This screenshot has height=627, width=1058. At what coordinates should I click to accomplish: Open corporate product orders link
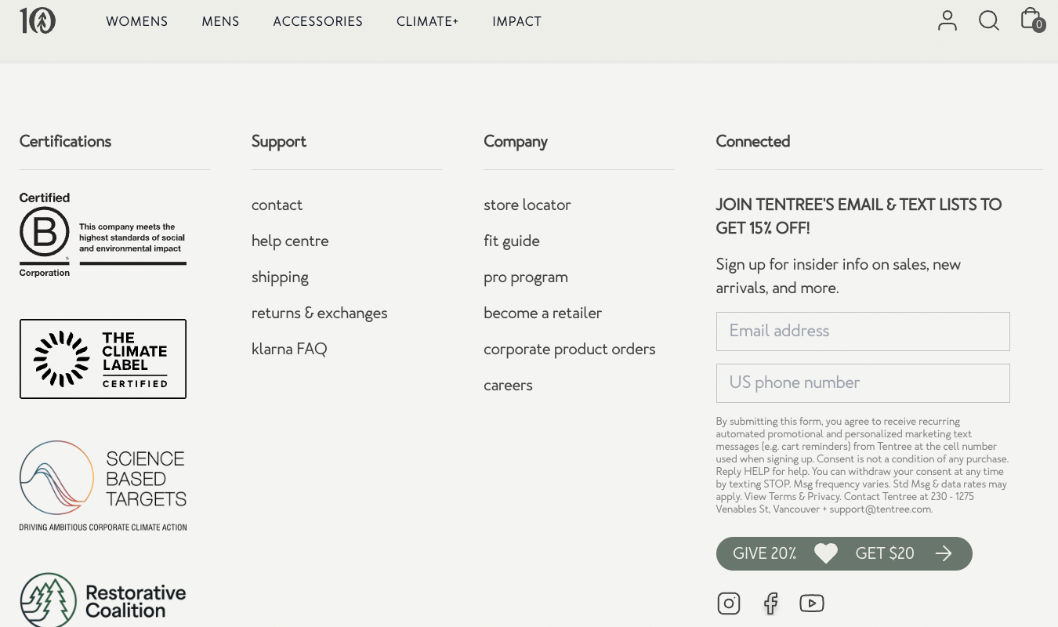[x=570, y=349]
